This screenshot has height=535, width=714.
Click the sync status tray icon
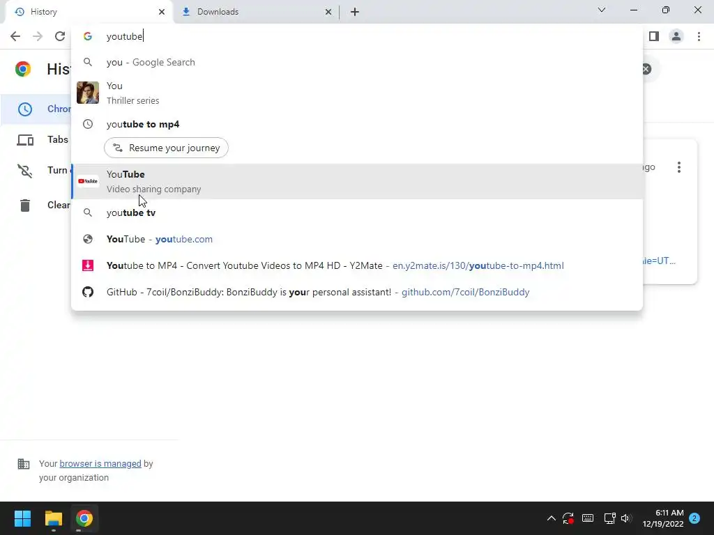[568, 518]
